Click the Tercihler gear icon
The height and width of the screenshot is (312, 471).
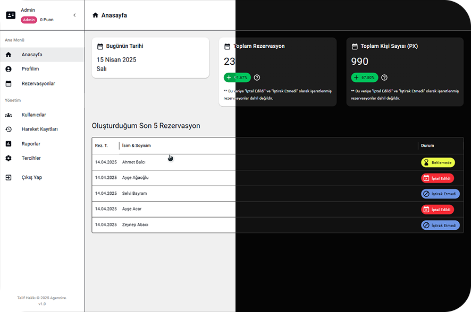(x=7, y=158)
